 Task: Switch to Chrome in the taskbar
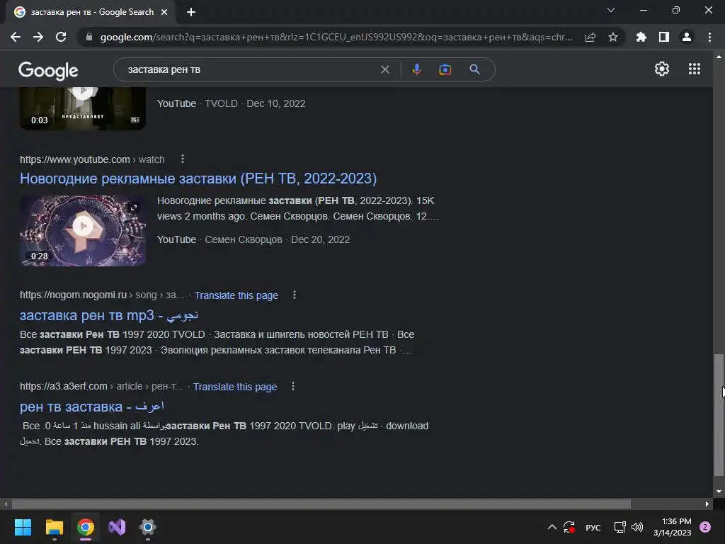86,527
